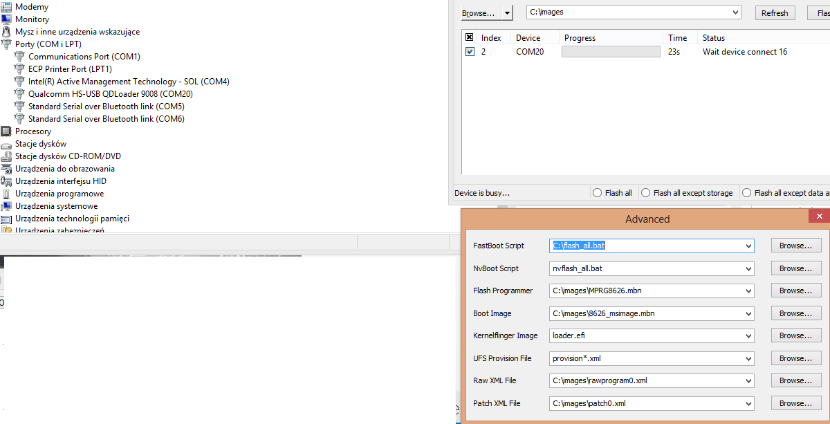Uncheck the COM20 device row checkbox
The image size is (830, 424).
click(x=470, y=52)
